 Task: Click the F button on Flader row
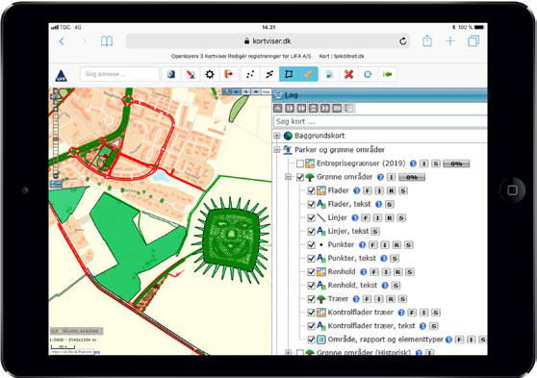(367, 190)
